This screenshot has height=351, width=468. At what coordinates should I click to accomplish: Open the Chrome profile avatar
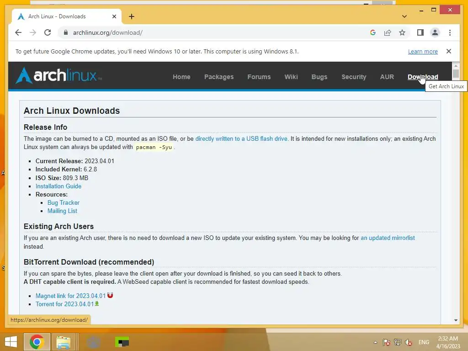[x=435, y=32]
